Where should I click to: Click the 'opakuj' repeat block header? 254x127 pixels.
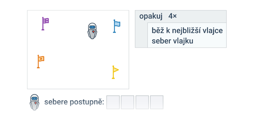pyautogui.click(x=181, y=17)
